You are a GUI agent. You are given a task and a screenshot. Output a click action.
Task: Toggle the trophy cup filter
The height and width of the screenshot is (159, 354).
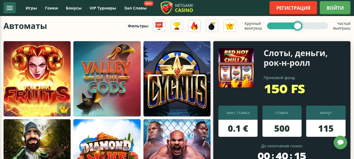pos(177,26)
